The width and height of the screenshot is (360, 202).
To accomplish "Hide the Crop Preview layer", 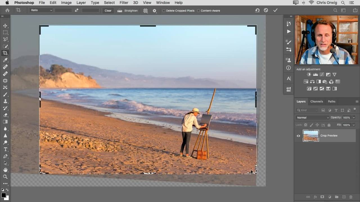I will click(x=298, y=136).
